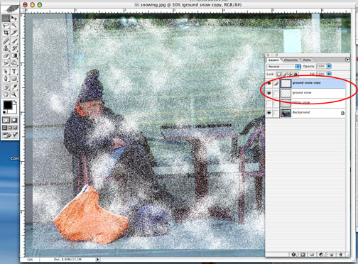Screen dimensions: 358x264
Task: Click the Background layer thumbnail
Action: tap(286, 113)
